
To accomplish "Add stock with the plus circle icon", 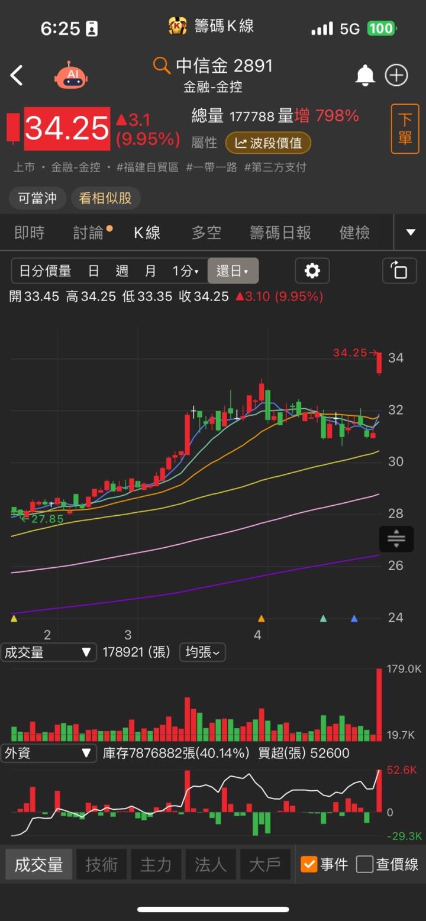I will tap(396, 75).
